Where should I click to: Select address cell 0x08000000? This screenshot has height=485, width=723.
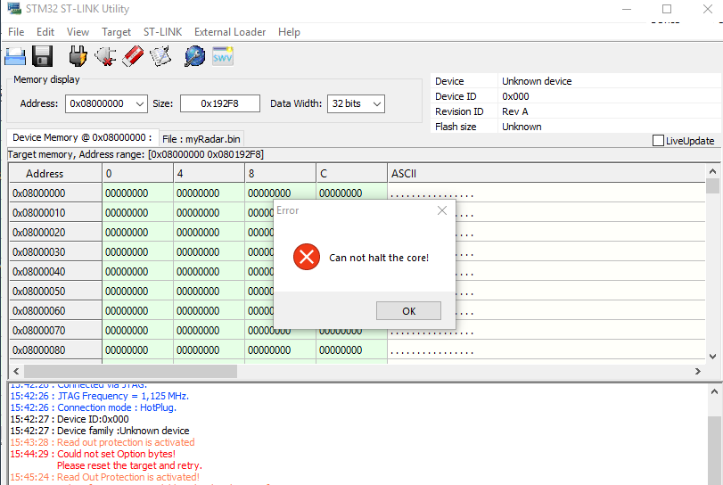pos(55,193)
